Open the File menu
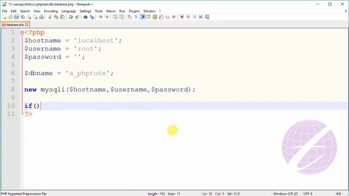349x196 pixels. pos(4,11)
